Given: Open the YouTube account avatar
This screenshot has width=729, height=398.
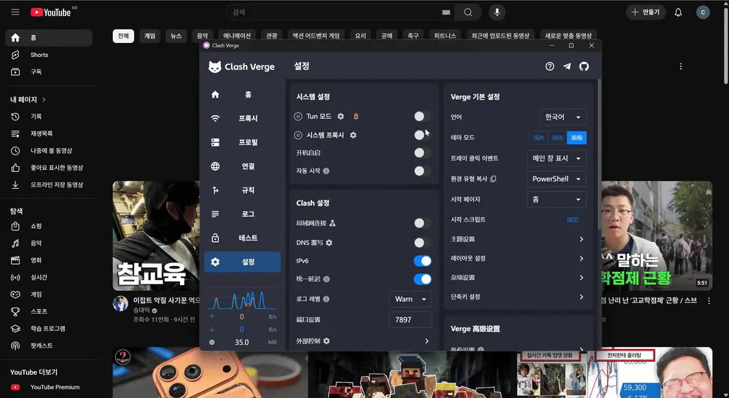Looking at the screenshot, I should [x=703, y=12].
